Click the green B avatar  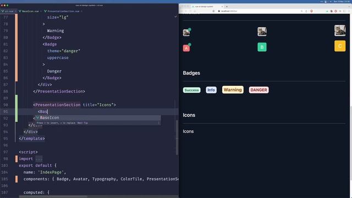coord(262,47)
